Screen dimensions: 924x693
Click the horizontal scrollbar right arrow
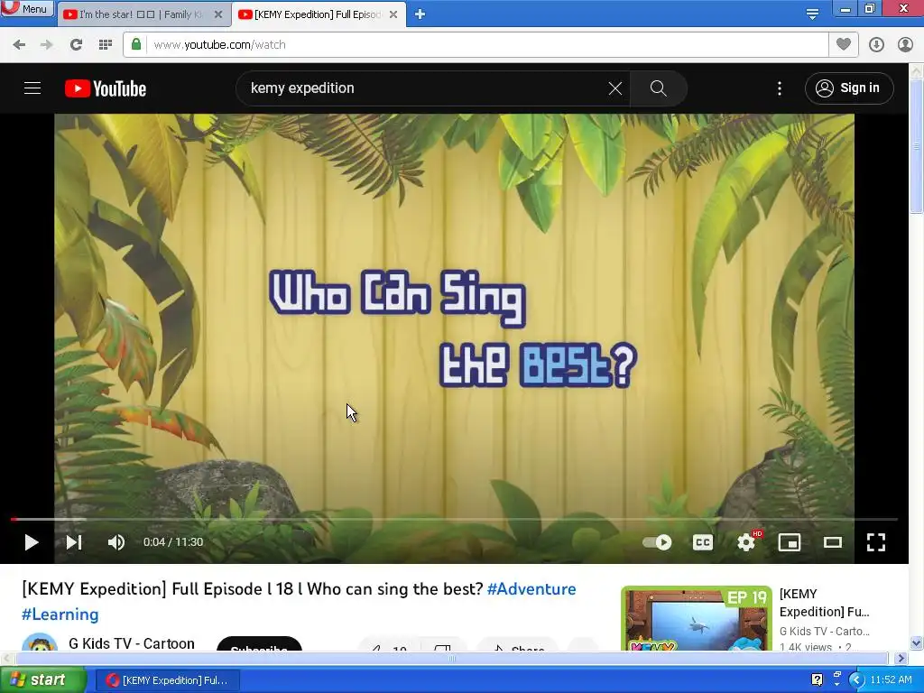[x=901, y=658]
